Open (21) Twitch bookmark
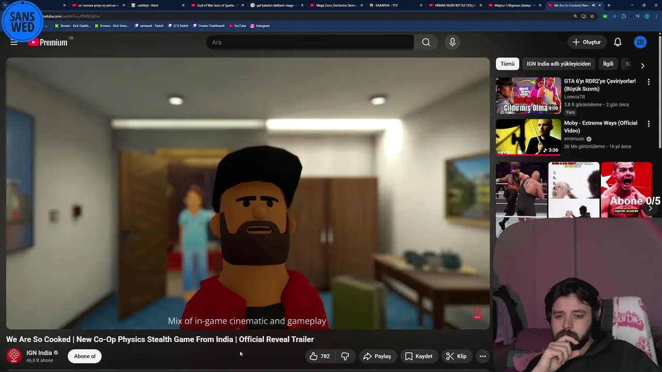 [178, 25]
